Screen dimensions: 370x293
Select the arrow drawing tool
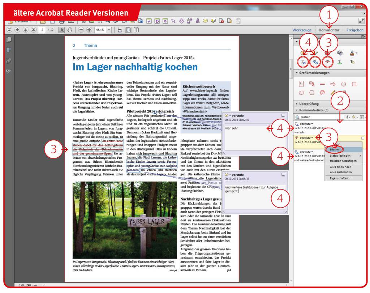click(x=333, y=84)
